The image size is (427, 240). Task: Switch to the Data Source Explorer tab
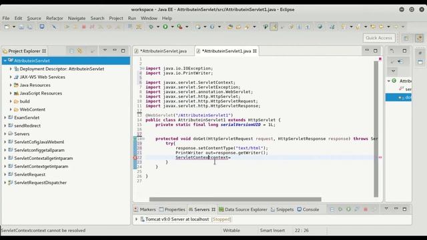[x=243, y=209]
